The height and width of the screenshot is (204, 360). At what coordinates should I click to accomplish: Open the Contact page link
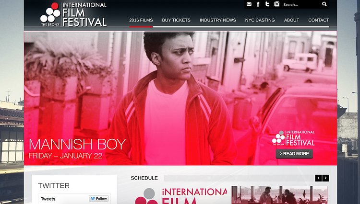(318, 20)
